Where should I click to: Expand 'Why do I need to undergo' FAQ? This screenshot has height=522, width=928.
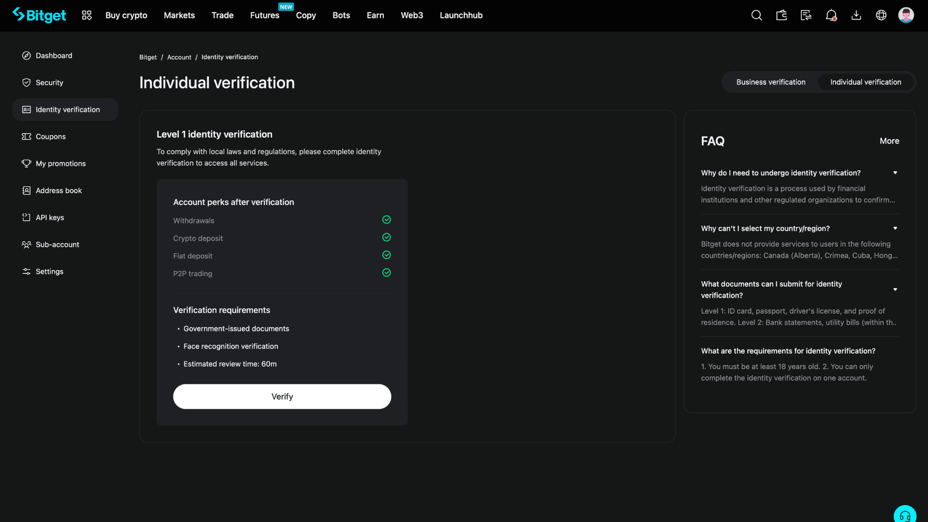895,173
